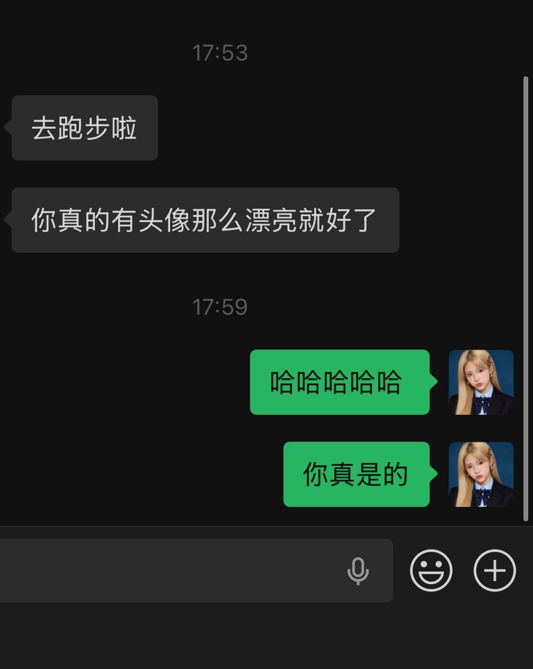Select the 你真的有头像那么漂亮就好了 message bubble

(206, 220)
